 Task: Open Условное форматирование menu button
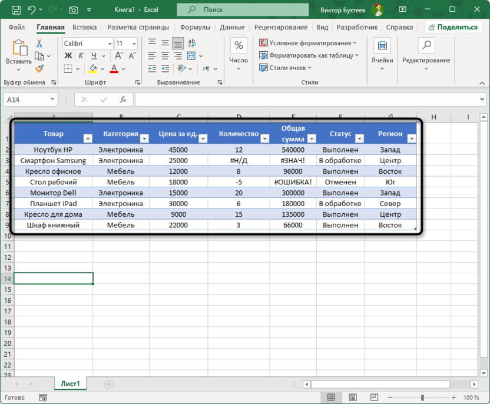(x=308, y=43)
